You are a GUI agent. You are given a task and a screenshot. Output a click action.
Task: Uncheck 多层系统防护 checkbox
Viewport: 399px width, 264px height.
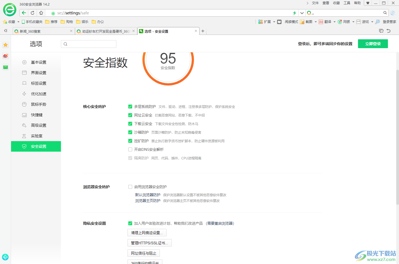pos(130,107)
